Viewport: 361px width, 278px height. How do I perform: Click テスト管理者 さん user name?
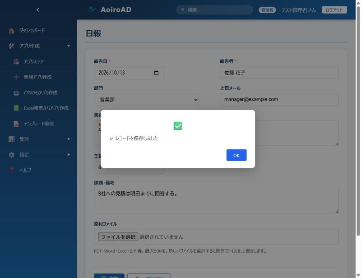point(298,10)
